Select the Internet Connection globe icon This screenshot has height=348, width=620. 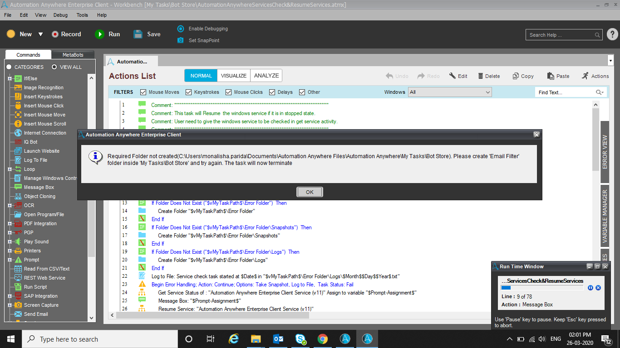tap(18, 133)
